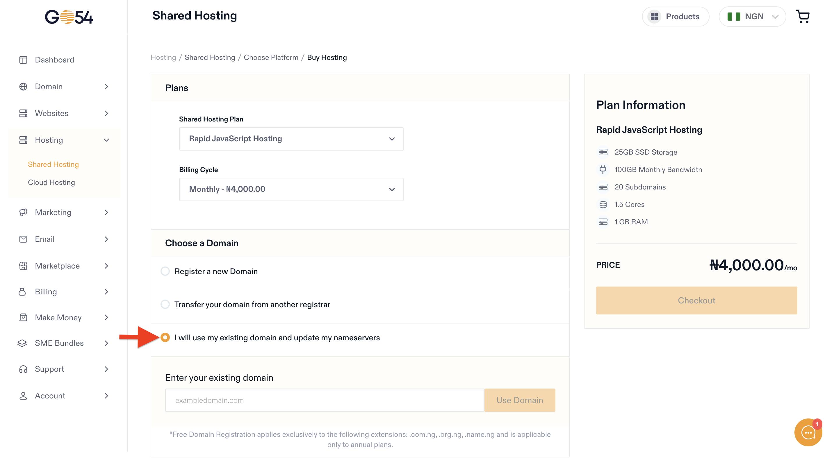Click the Use Domain button
The width and height of the screenshot is (834, 458).
pyautogui.click(x=520, y=400)
